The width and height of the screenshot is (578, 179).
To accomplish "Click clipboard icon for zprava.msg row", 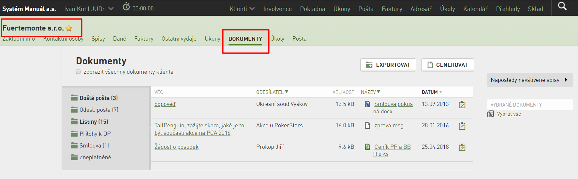I will pos(462,126).
